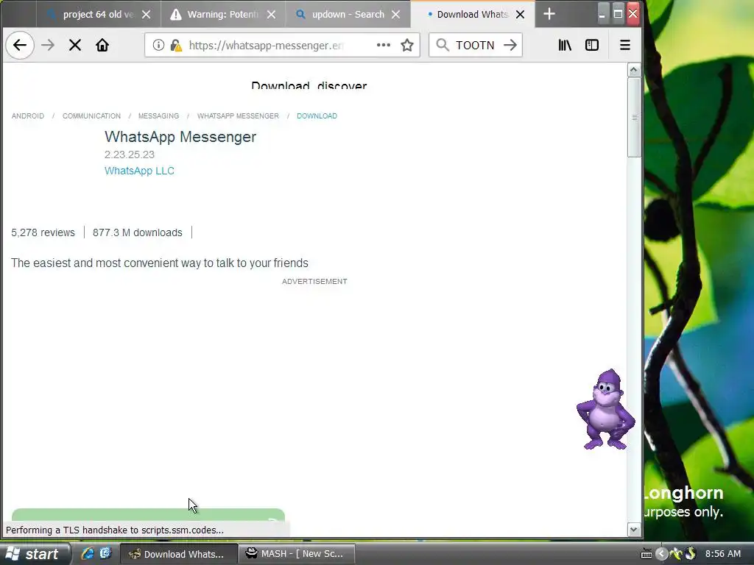Click the search magnifier icon in search box
Viewport: 754px width, 565px height.
tap(443, 45)
